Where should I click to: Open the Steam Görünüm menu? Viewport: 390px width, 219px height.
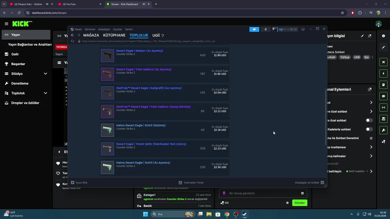point(90,30)
